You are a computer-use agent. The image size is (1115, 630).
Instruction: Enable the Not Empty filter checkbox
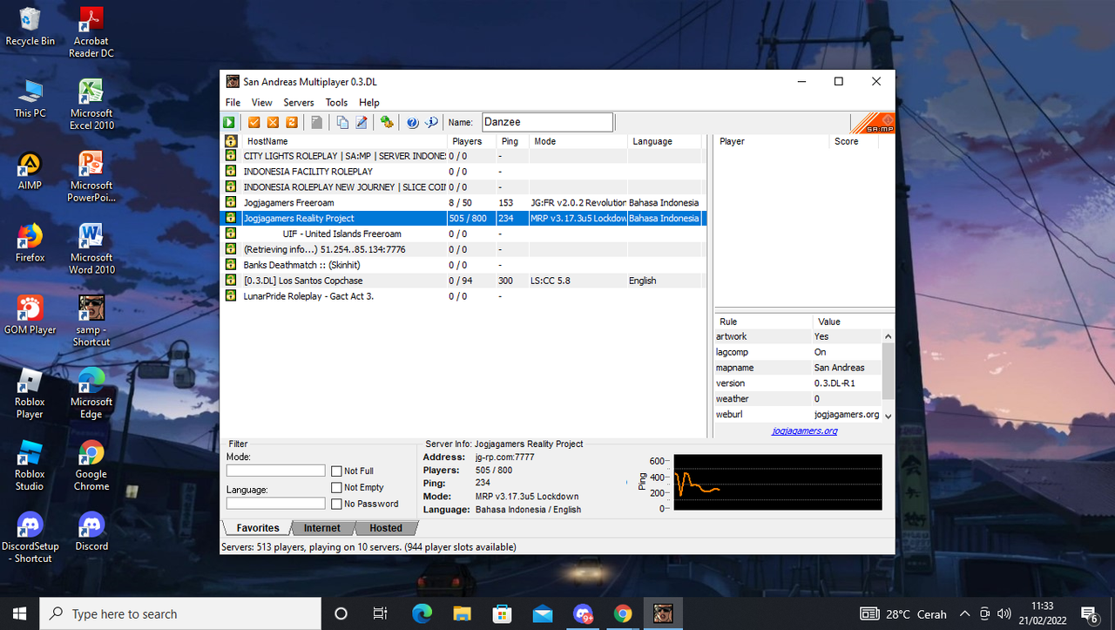[x=336, y=488]
